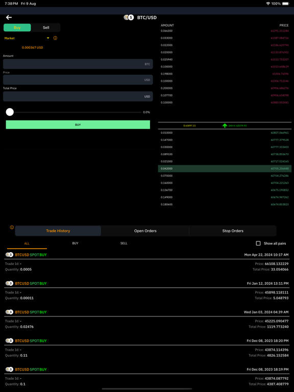Select highlighted bid row 60705.256448
294x392 pixels.
(x=225, y=168)
